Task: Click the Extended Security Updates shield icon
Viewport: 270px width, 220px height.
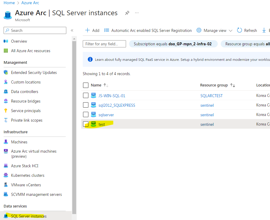Action: (6, 72)
